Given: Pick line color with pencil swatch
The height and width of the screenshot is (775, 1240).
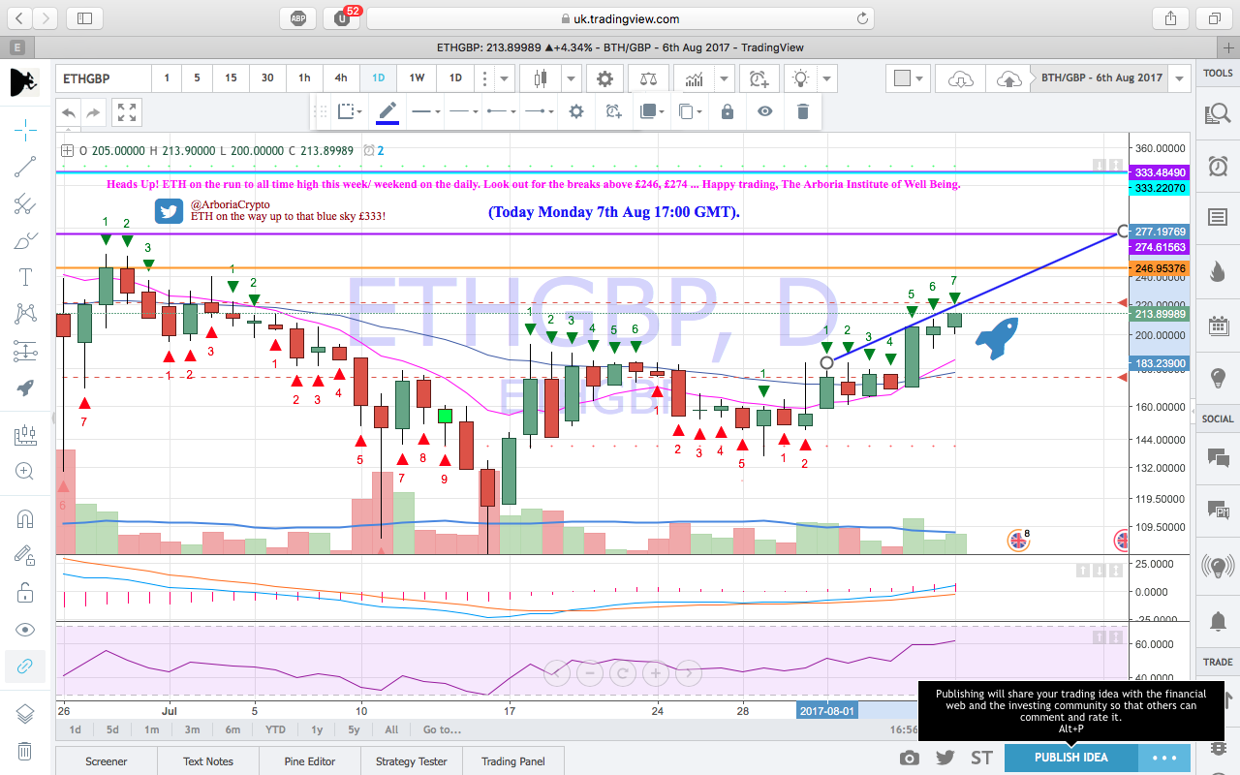Looking at the screenshot, I should coord(387,111).
